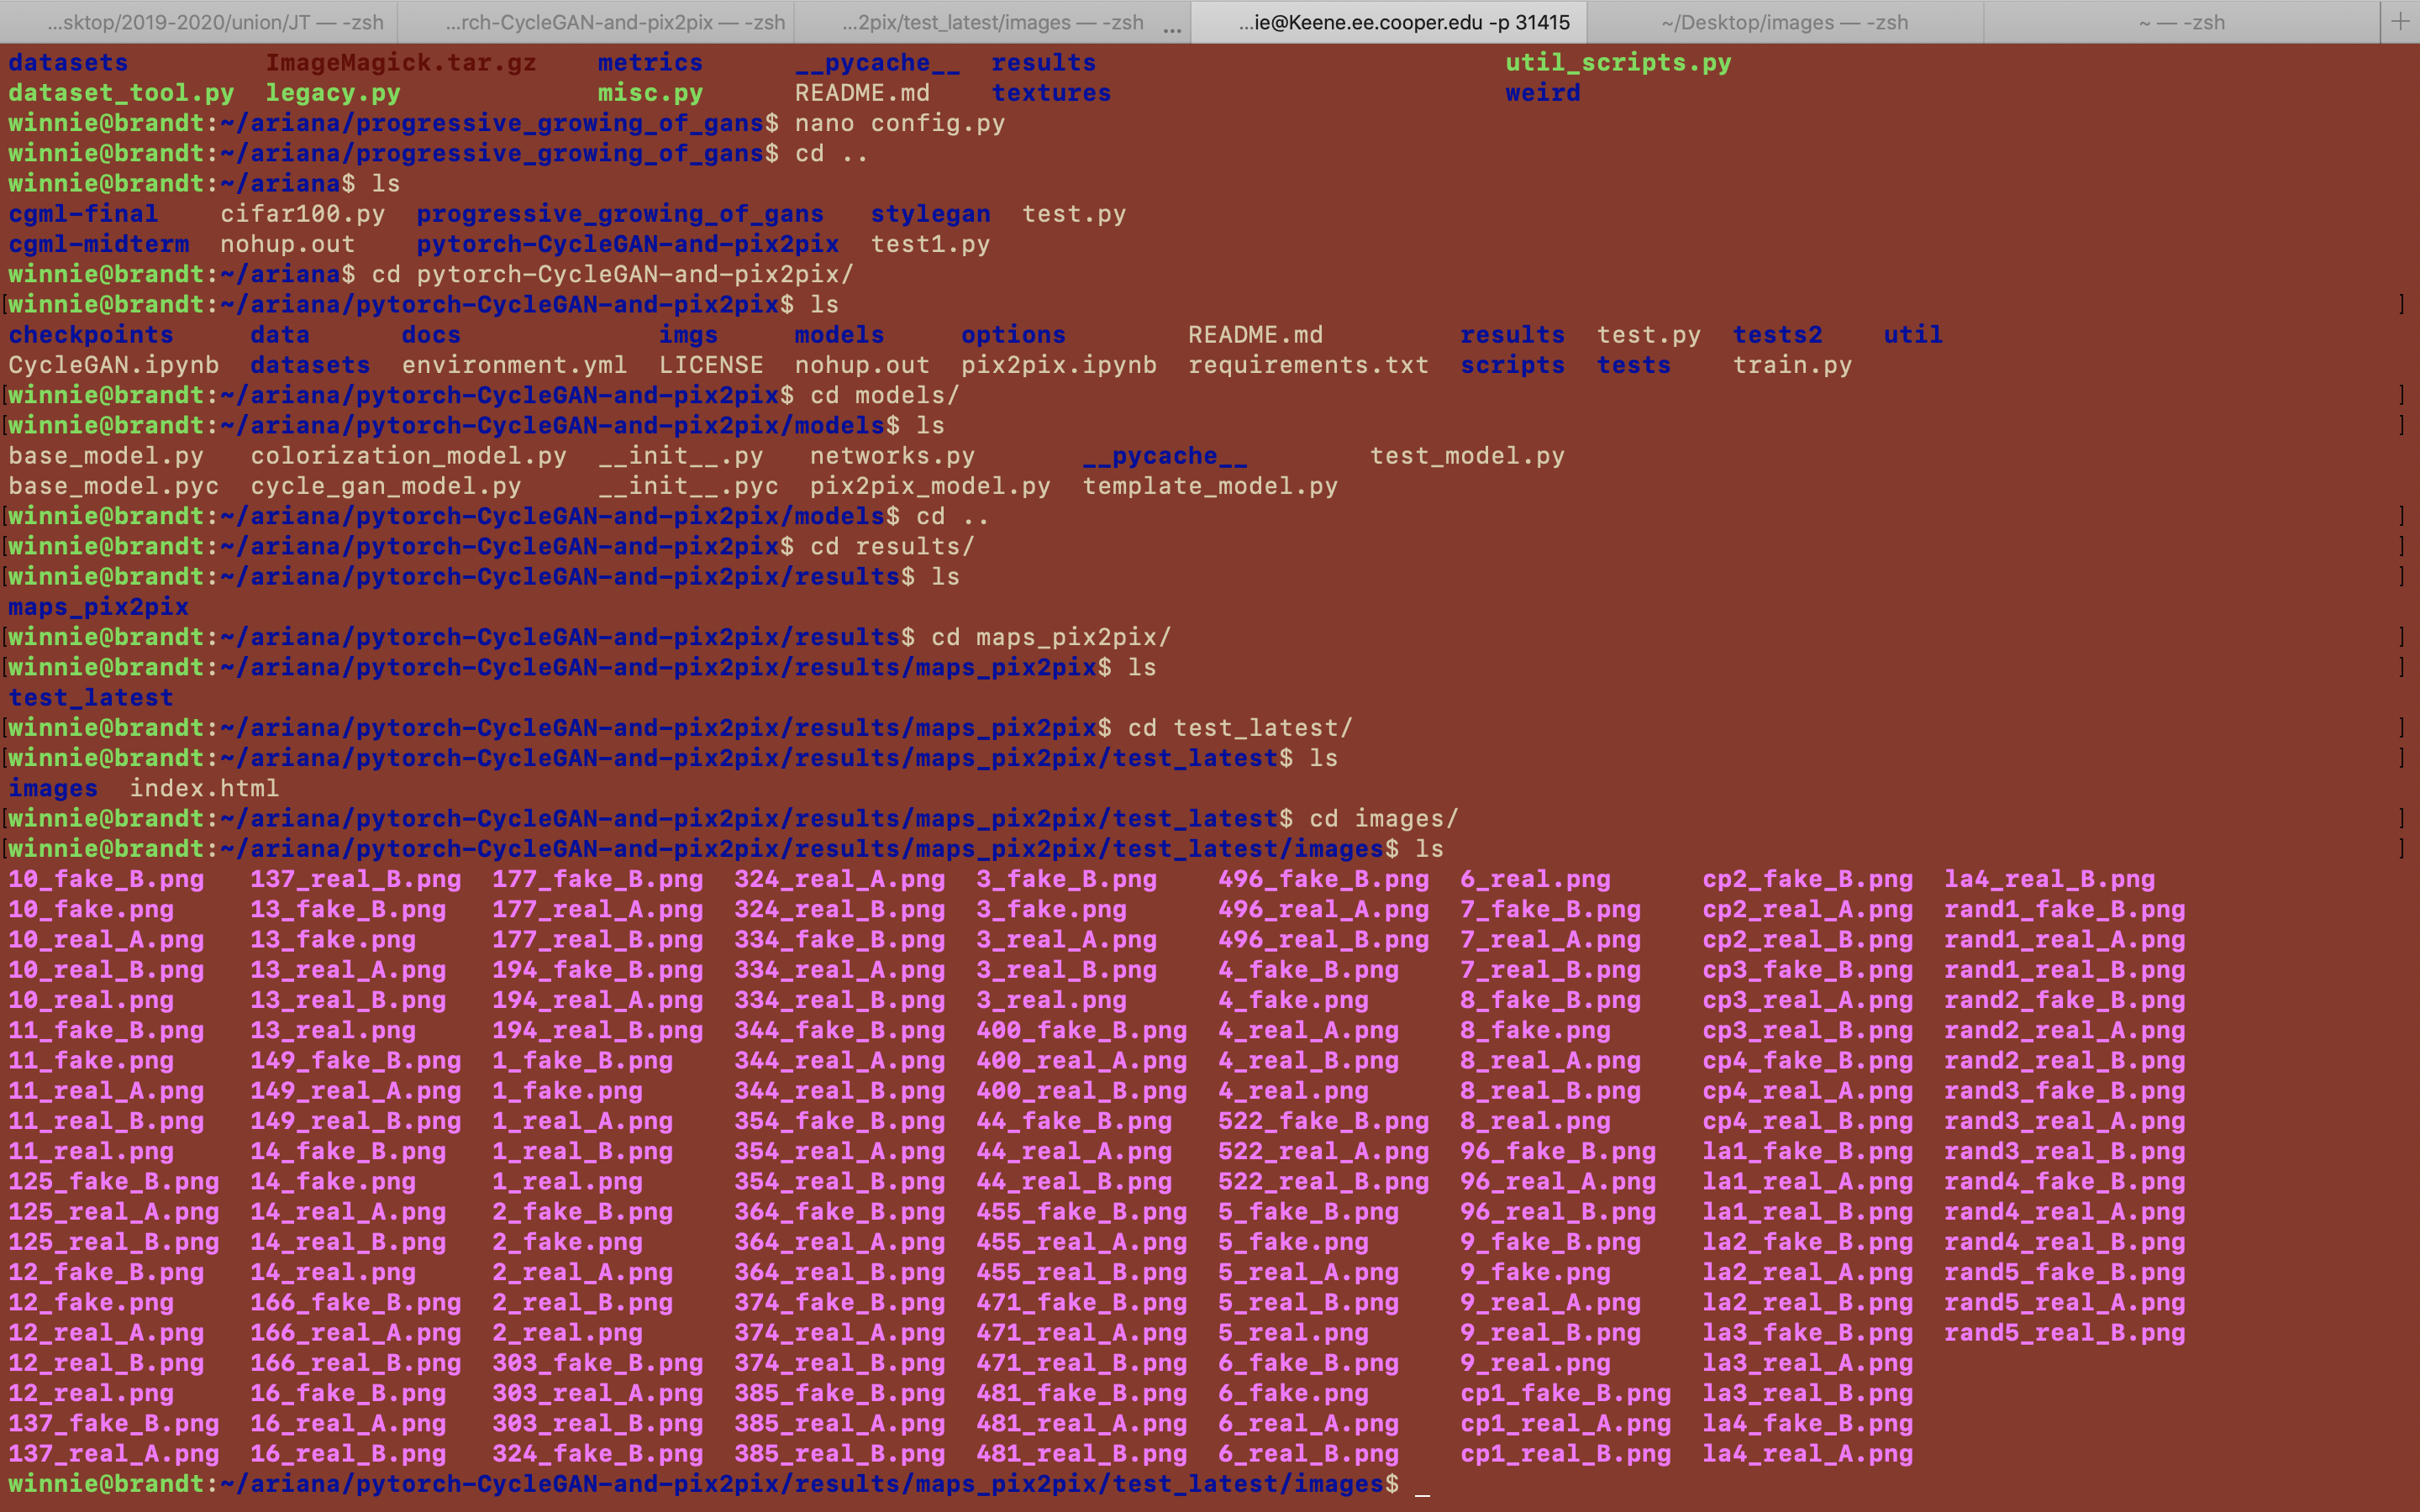The width and height of the screenshot is (2420, 1512).
Task: Click the file name 3_fake_B.png
Action: click(1066, 879)
